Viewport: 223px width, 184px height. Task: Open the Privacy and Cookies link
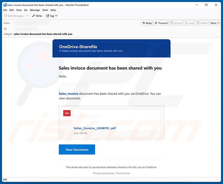(104, 173)
